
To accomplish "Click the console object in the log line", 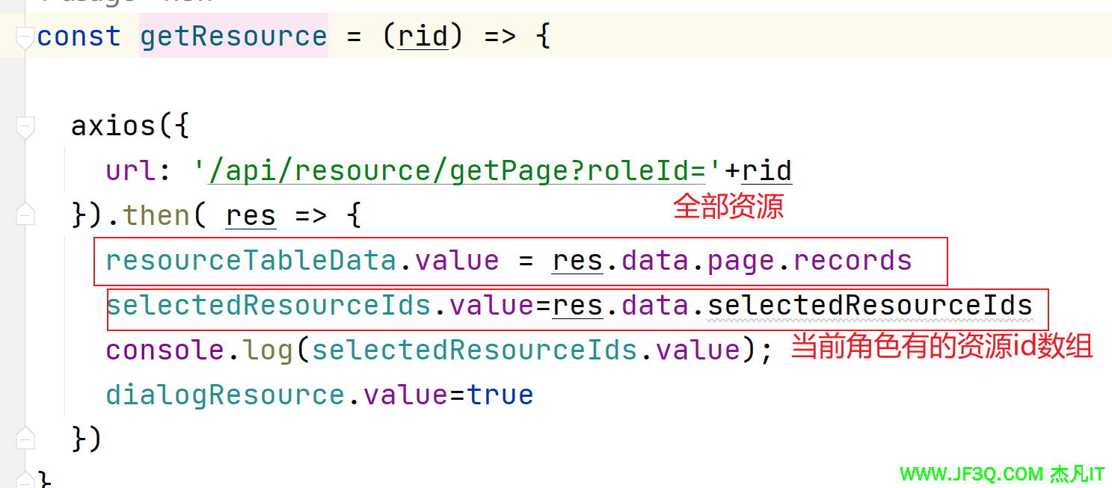I will [165, 350].
